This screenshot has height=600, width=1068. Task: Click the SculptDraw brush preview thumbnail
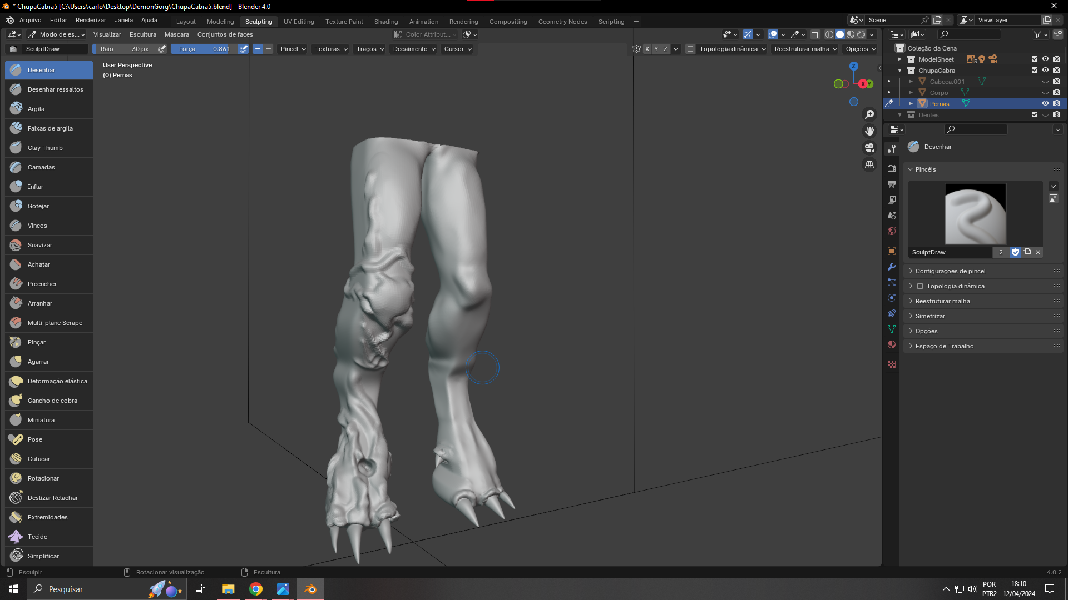click(x=975, y=214)
